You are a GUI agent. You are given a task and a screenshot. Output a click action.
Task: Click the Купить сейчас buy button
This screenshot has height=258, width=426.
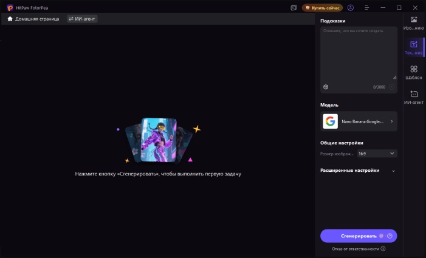coord(322,8)
